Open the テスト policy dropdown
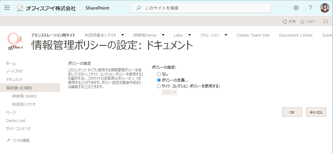 click(x=169, y=92)
